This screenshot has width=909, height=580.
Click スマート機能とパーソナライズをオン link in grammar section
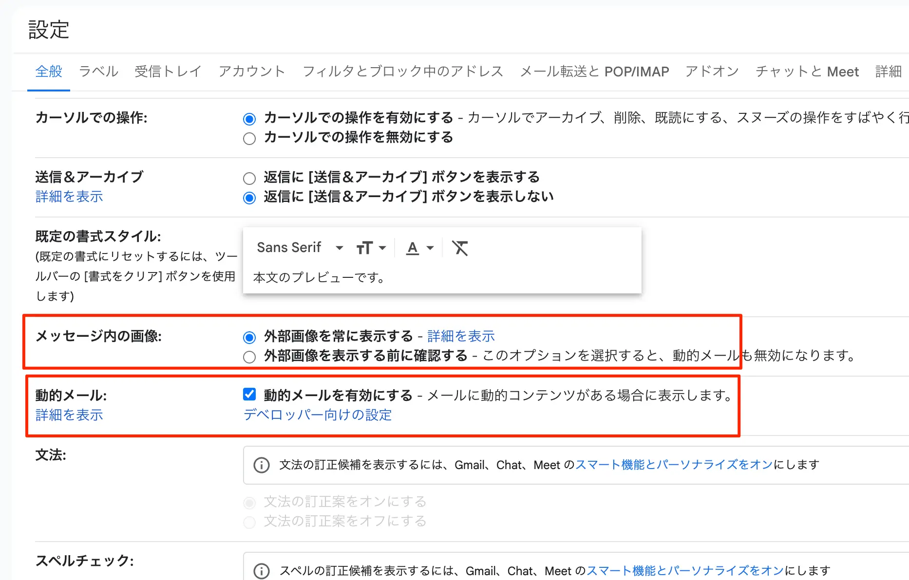click(x=674, y=465)
